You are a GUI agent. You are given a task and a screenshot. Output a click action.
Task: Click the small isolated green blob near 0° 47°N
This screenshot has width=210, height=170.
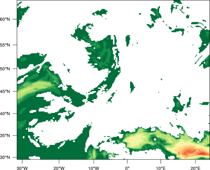click(132, 86)
